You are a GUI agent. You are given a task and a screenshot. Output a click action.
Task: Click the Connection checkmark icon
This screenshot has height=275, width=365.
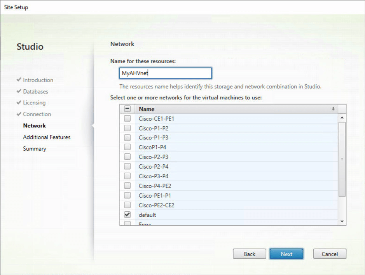point(19,114)
